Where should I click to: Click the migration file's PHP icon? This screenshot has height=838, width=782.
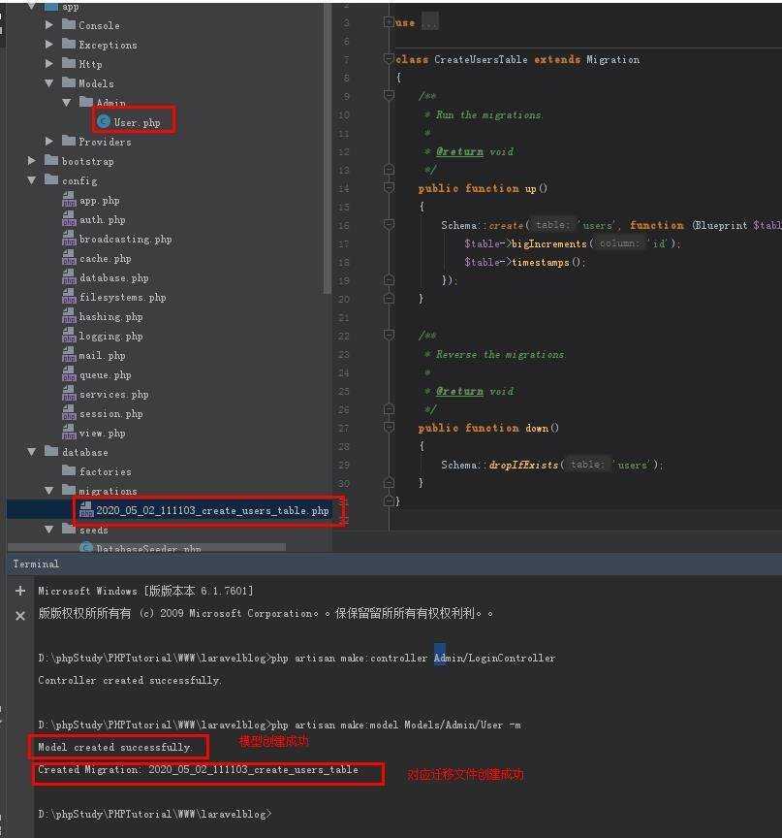click(x=86, y=510)
